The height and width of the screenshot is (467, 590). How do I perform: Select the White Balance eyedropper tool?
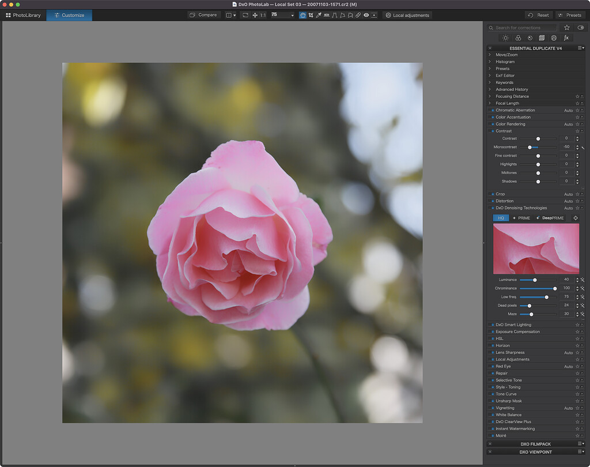click(x=319, y=15)
